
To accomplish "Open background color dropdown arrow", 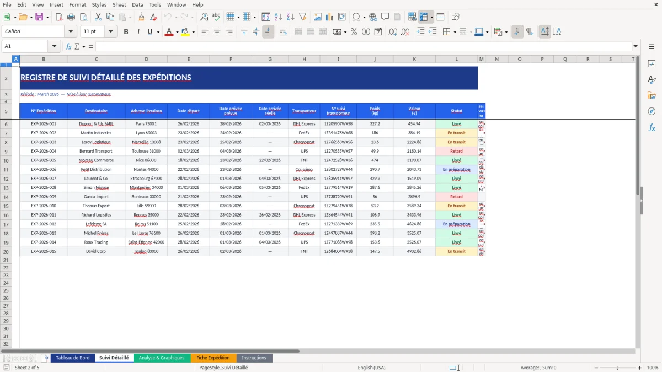I will point(193,32).
